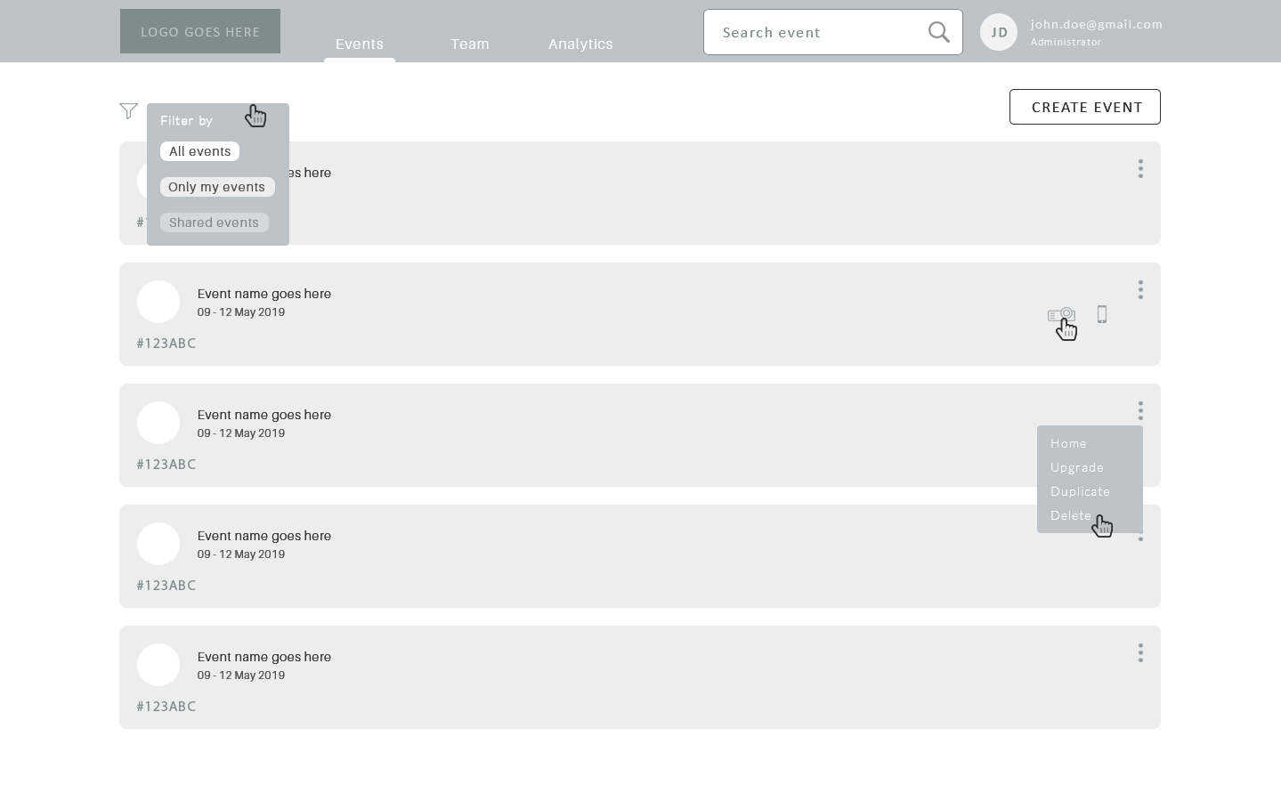Expand the last event's three-dot menu
The height and width of the screenshot is (801, 1281).
click(x=1140, y=653)
